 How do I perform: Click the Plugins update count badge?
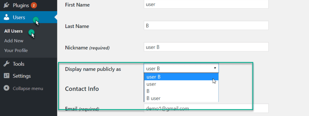coord(34,5)
